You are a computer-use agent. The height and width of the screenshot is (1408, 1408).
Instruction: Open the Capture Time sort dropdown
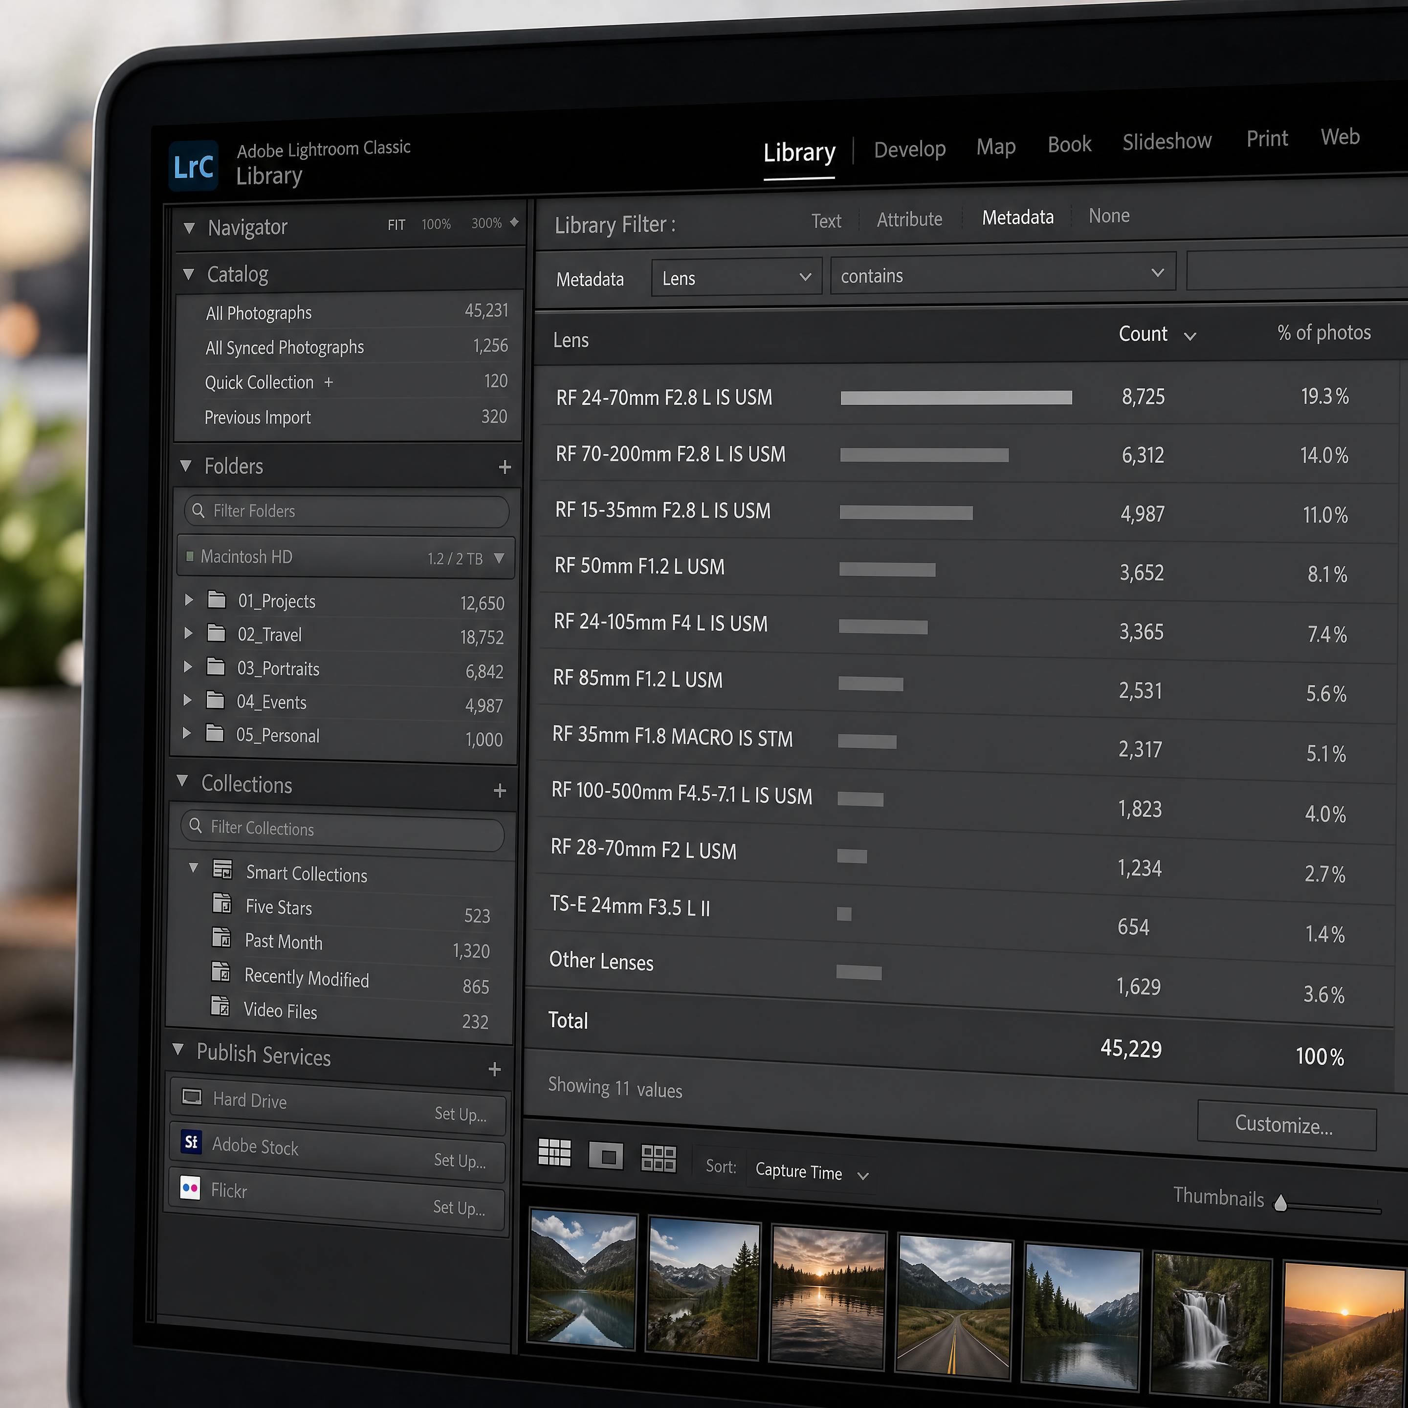[811, 1173]
